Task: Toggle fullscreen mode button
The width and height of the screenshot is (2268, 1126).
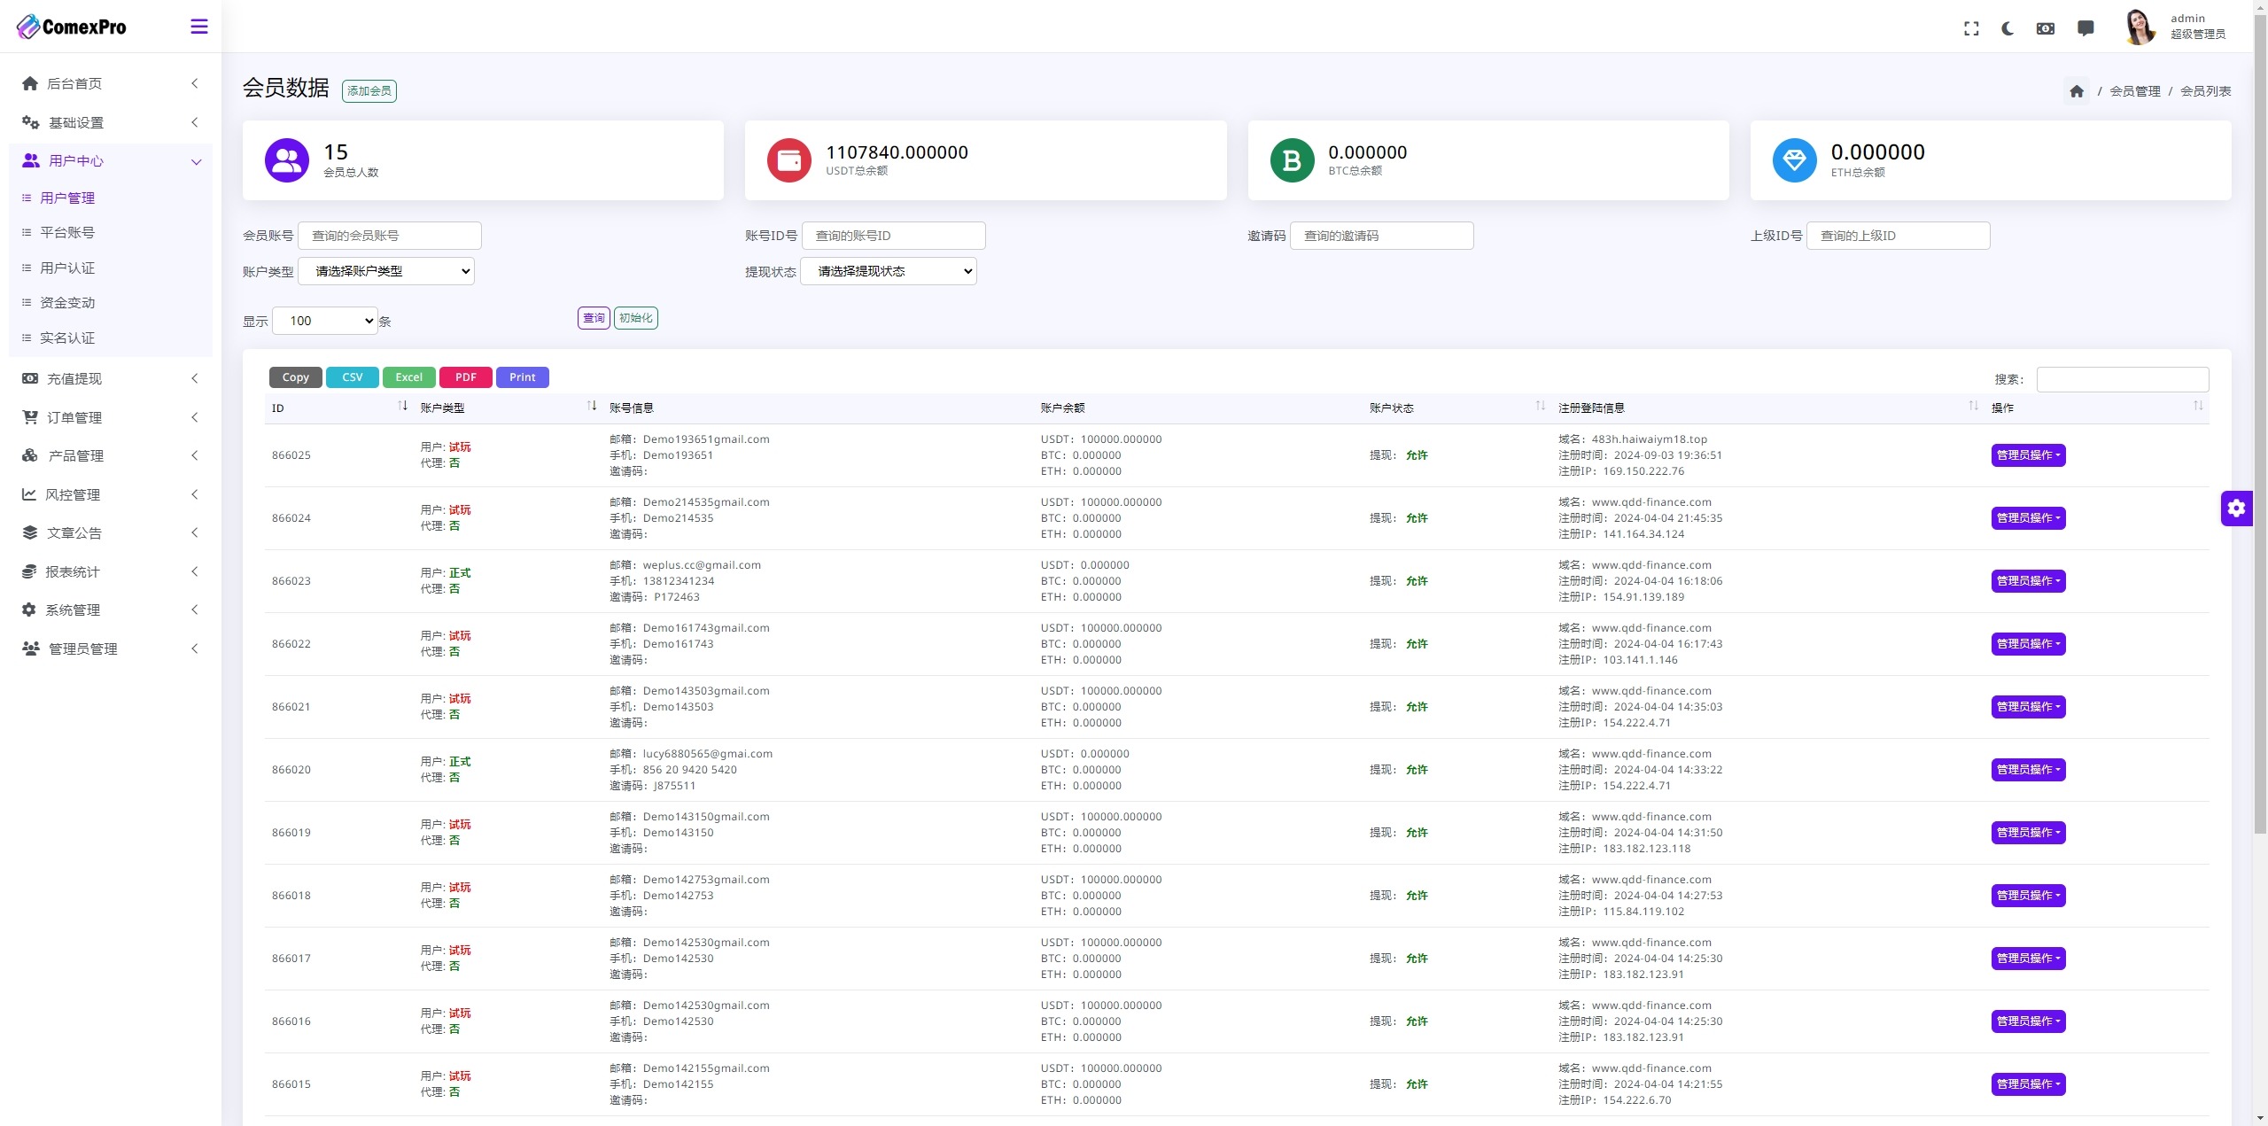Action: tap(1970, 26)
